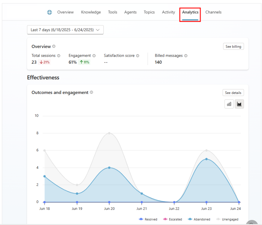
Task: Switch to the Knowledge tab
Action: click(x=91, y=12)
